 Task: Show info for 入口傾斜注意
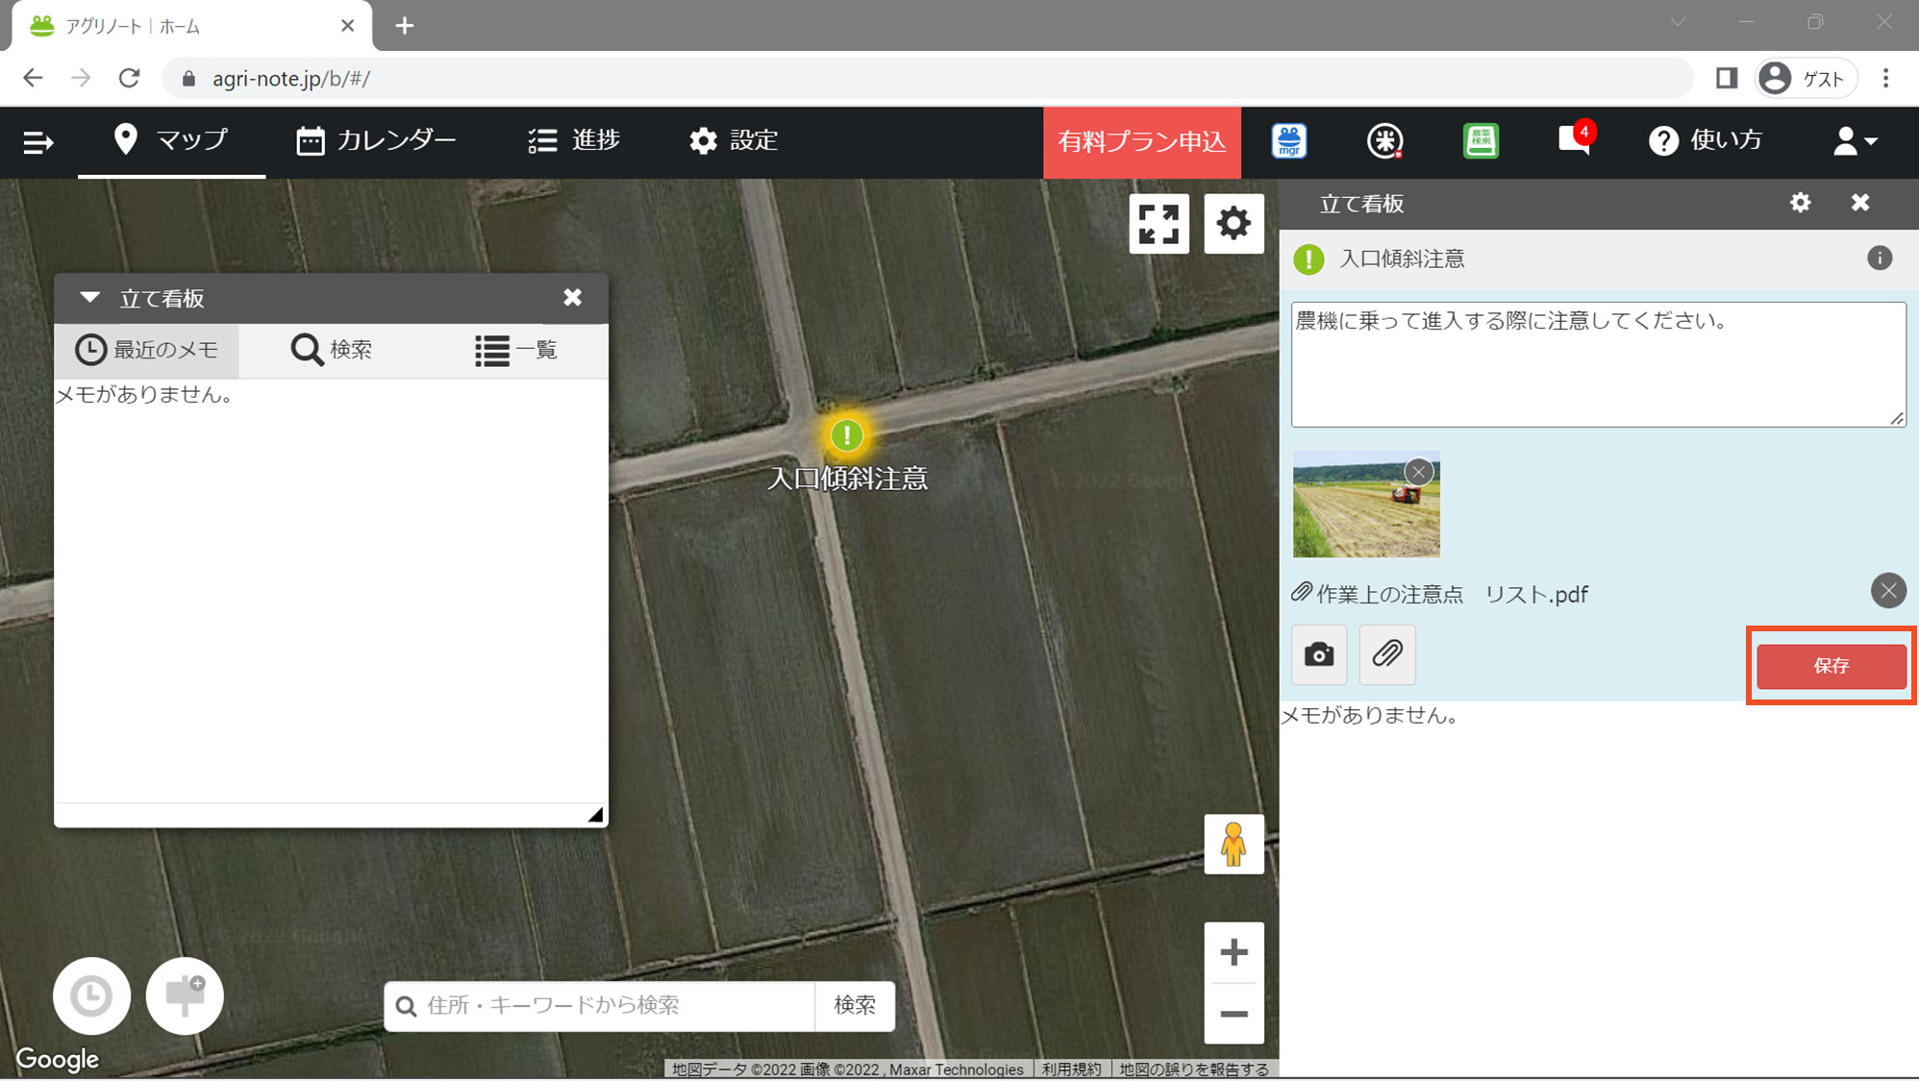click(x=1880, y=258)
